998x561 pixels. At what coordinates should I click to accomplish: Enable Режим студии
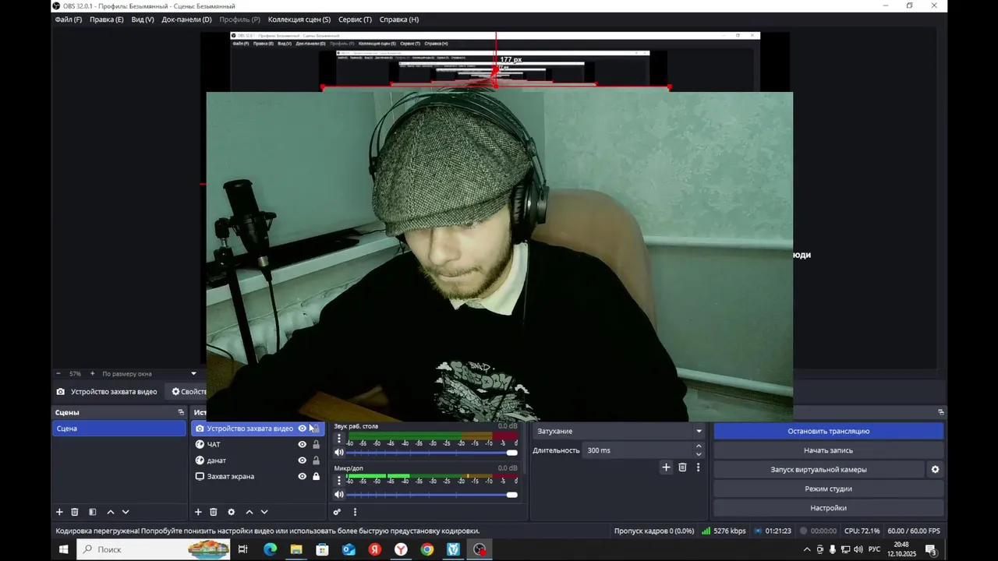pyautogui.click(x=828, y=489)
